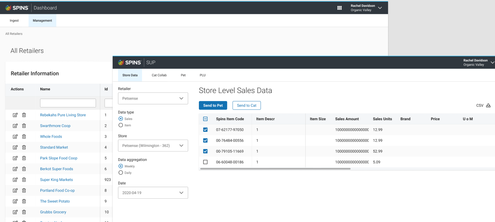Open the Date dropdown showing 2020-04-19
This screenshot has height=222, width=495.
(x=153, y=193)
